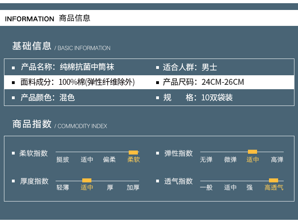Pick the 加厚 thickness level
This screenshot has width=298, height=223.
tap(133, 188)
